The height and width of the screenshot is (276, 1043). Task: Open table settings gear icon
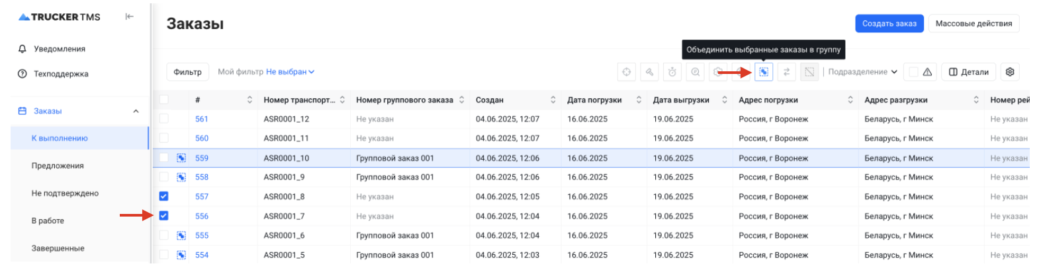click(1010, 72)
